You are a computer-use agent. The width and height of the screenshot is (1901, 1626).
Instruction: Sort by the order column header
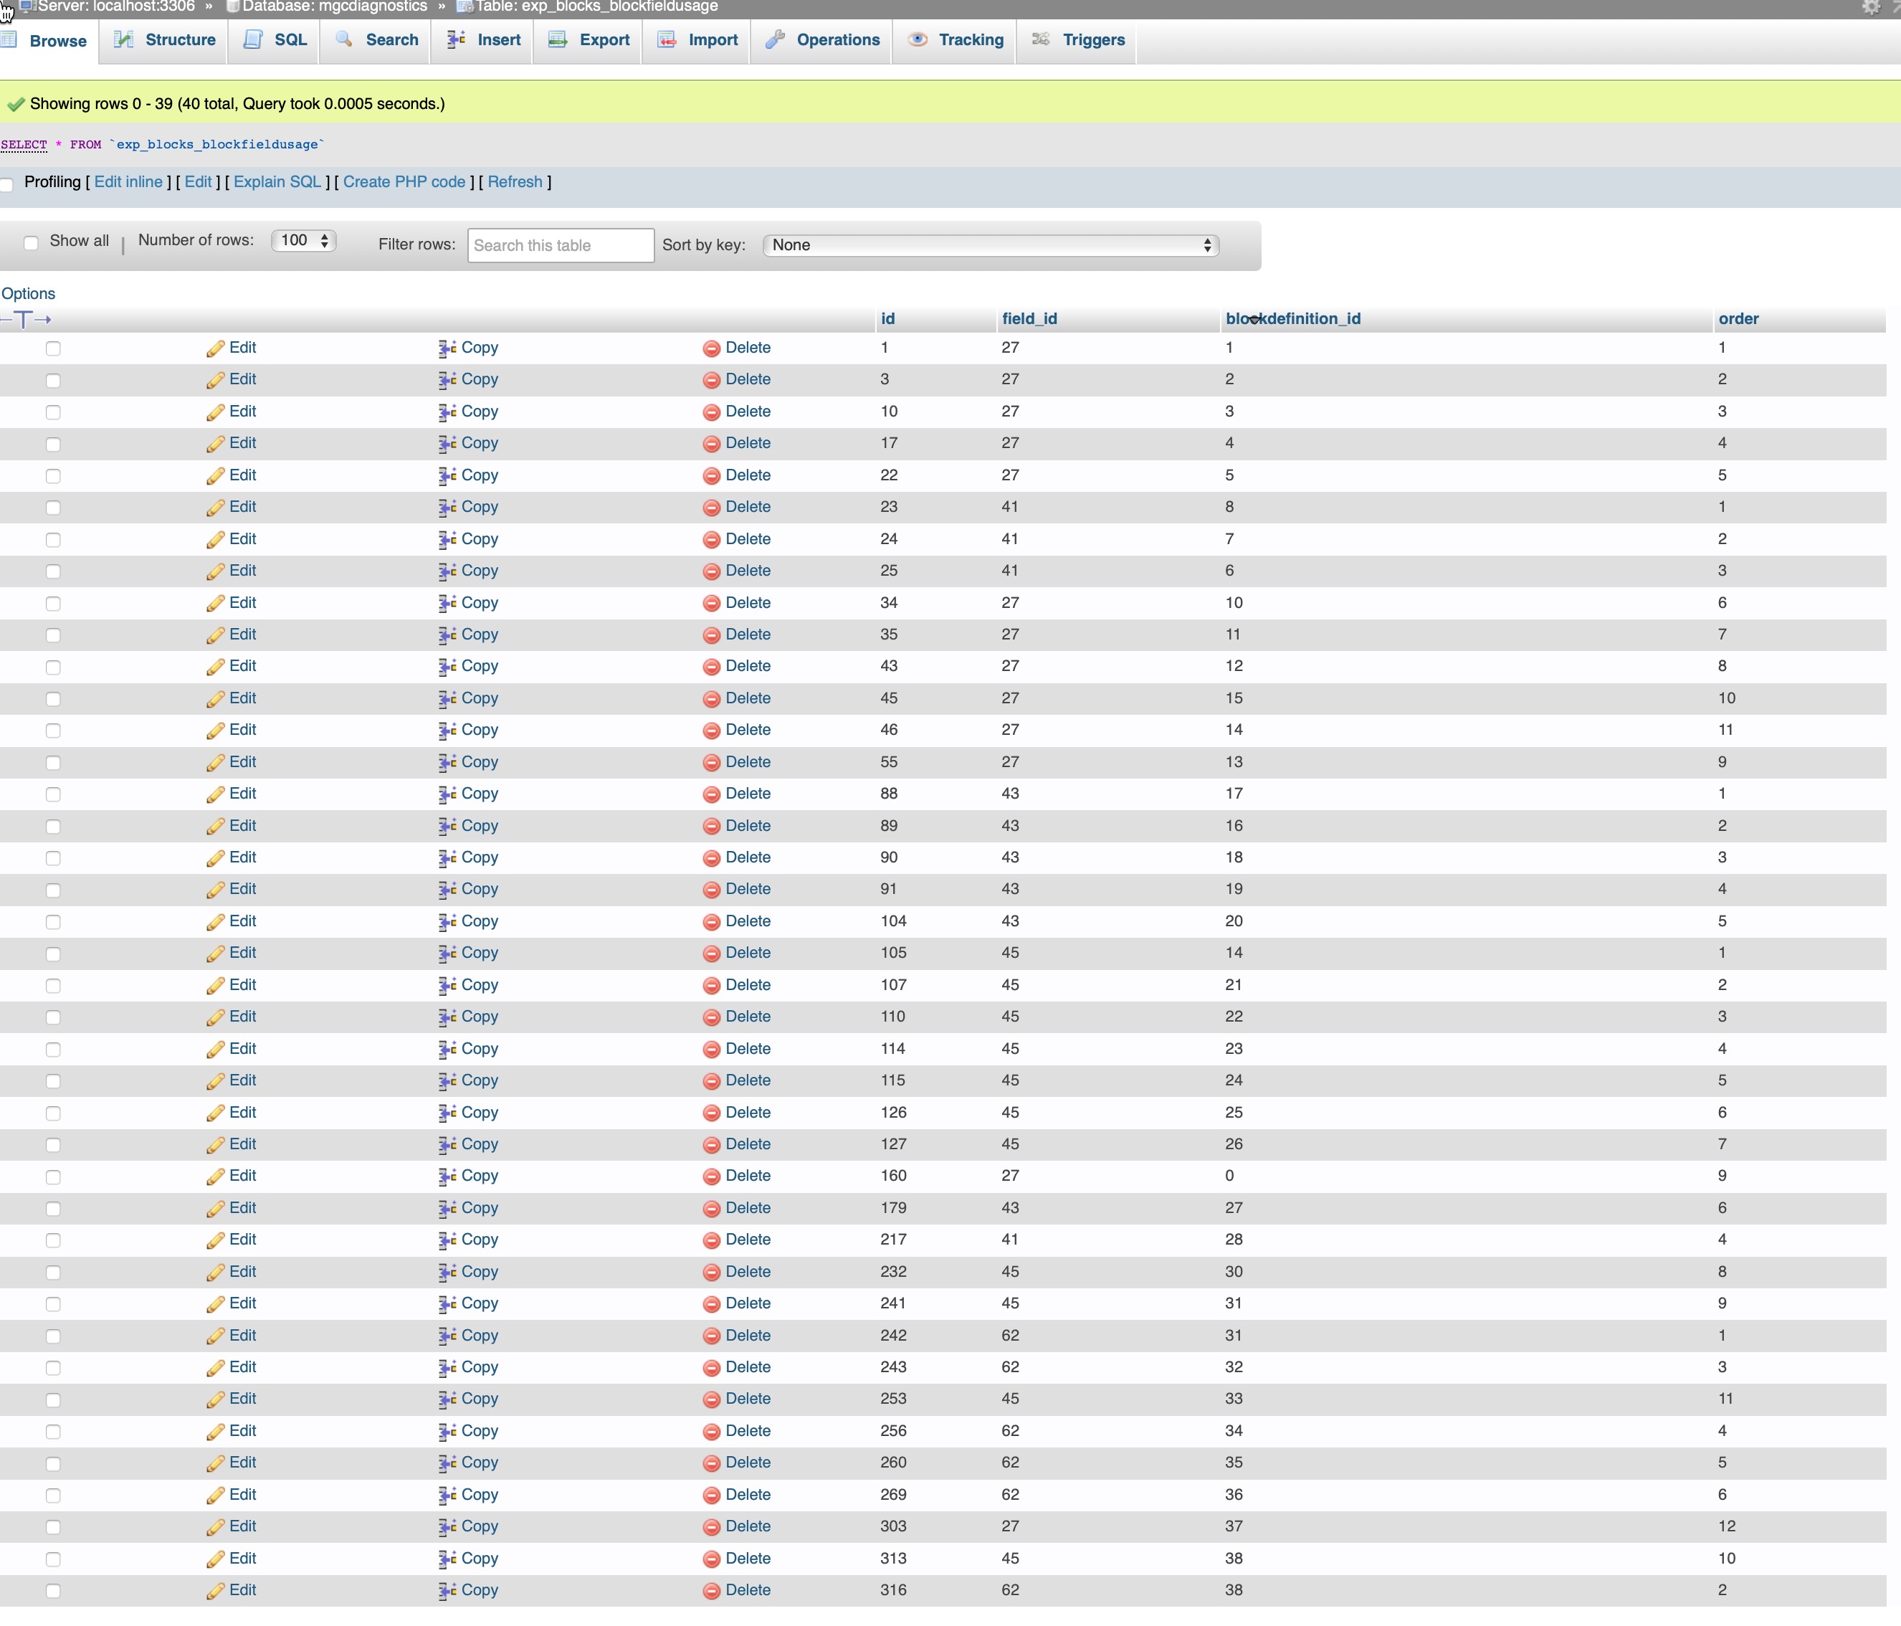[1738, 318]
